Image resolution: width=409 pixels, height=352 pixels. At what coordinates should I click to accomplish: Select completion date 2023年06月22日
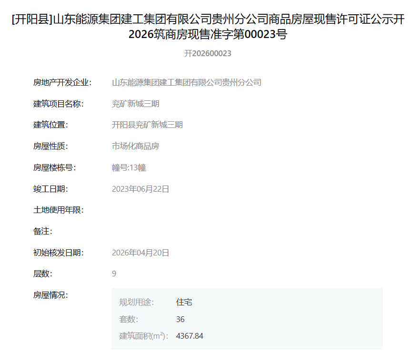pos(140,189)
